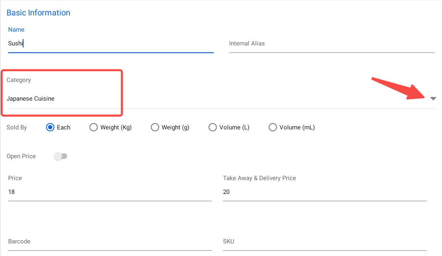
Task: Open the Japanese Cuisine category selector
Action: pyautogui.click(x=30, y=99)
